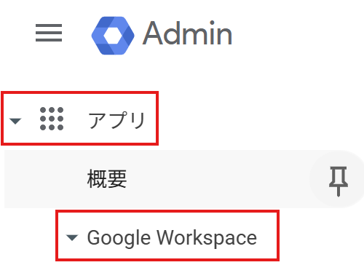
Task: Click the nine-dot icon in アプリ row
Action: click(x=52, y=119)
